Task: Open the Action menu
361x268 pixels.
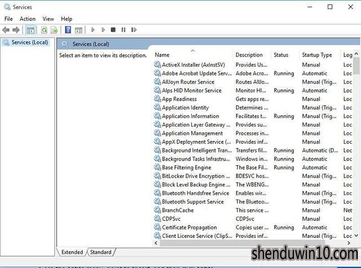Action: pos(28,19)
